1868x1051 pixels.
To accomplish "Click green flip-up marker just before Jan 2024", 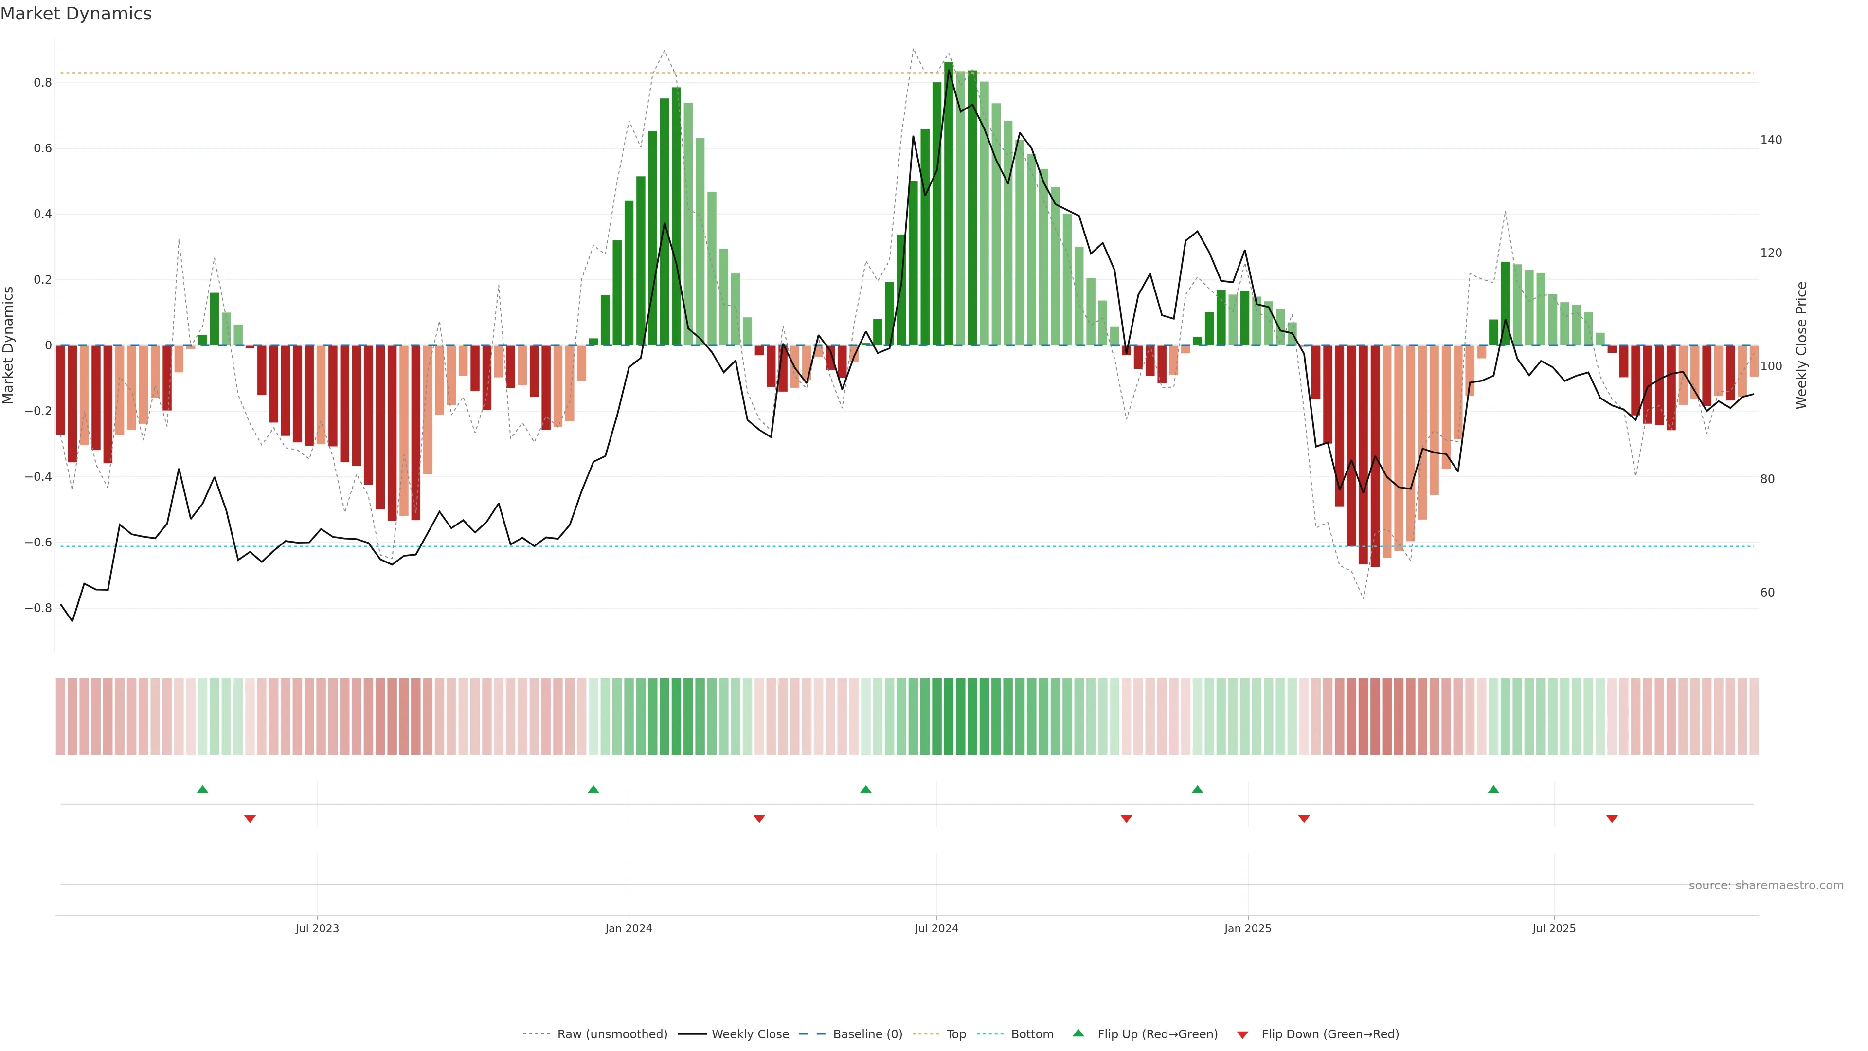I will click(593, 789).
